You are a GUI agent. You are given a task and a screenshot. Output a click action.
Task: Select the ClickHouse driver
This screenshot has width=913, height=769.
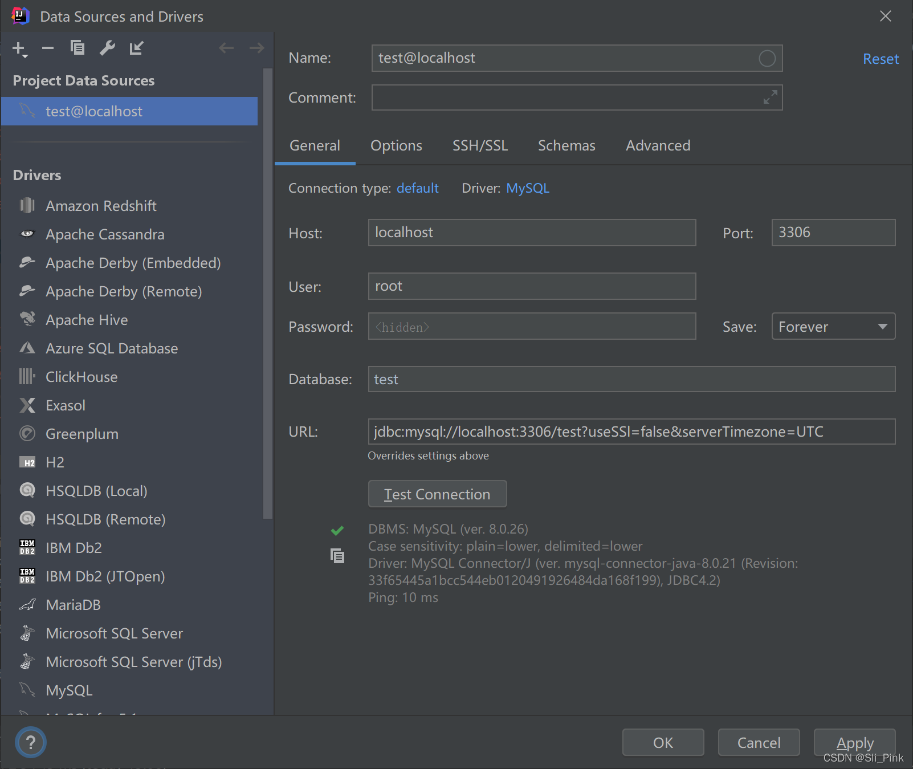coord(129,377)
